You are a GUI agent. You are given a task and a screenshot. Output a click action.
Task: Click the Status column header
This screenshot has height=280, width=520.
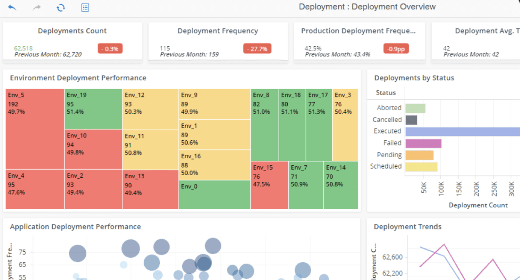tap(386, 92)
